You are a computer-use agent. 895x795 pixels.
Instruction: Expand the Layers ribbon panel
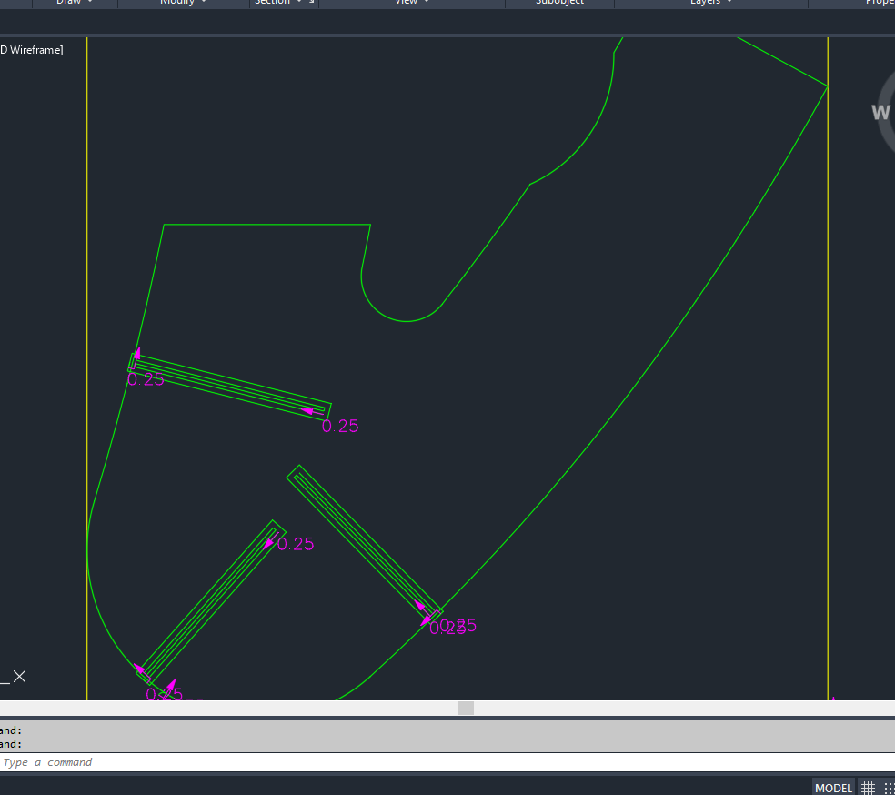710,3
